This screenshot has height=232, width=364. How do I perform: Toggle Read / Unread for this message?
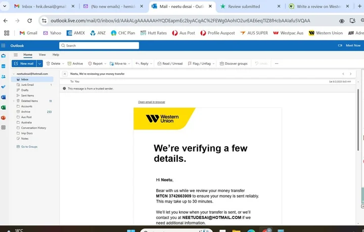pyautogui.click(x=170, y=64)
